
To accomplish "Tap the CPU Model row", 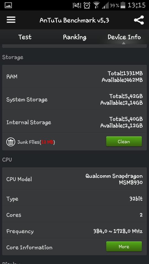I will pos(74,179).
